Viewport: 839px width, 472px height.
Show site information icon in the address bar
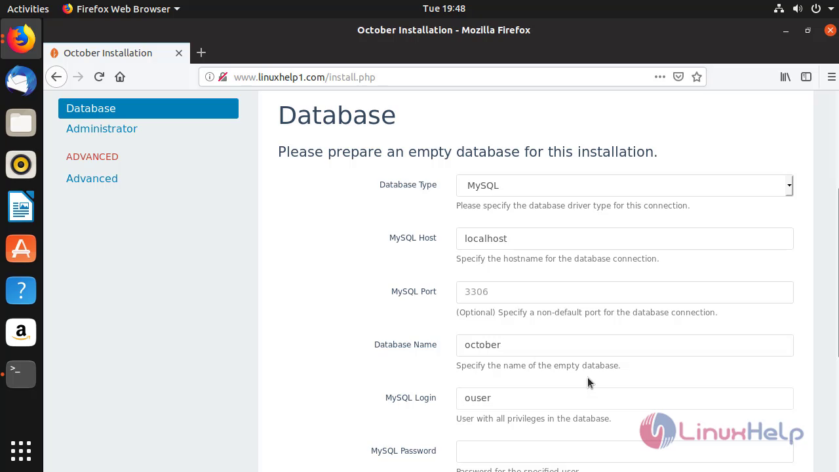click(210, 77)
